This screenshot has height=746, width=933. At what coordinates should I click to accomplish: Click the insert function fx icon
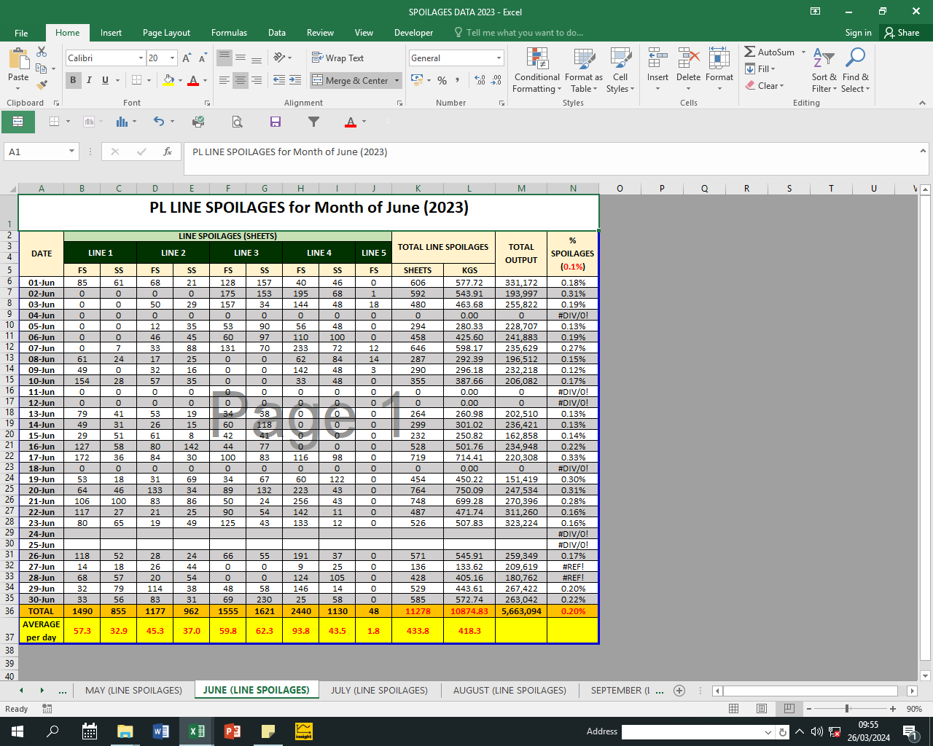click(x=168, y=152)
